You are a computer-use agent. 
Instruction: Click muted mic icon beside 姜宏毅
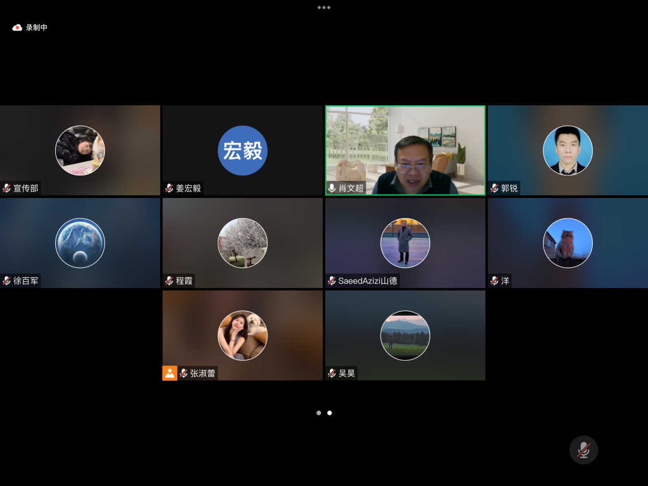(x=169, y=188)
